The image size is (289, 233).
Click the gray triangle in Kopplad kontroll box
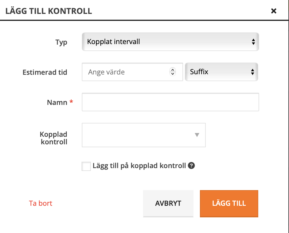(197, 135)
